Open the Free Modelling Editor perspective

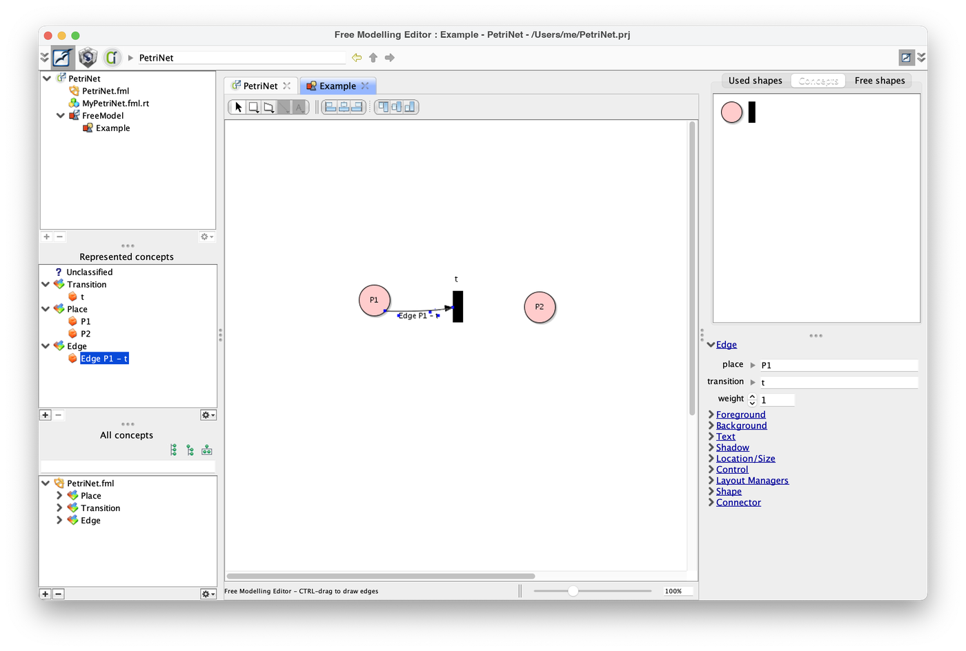(63, 57)
